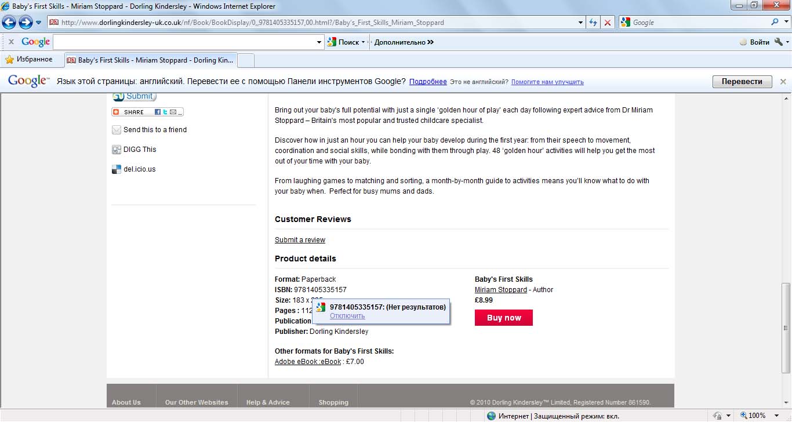
Task: Click the DIGG This link
Action: [x=140, y=150]
